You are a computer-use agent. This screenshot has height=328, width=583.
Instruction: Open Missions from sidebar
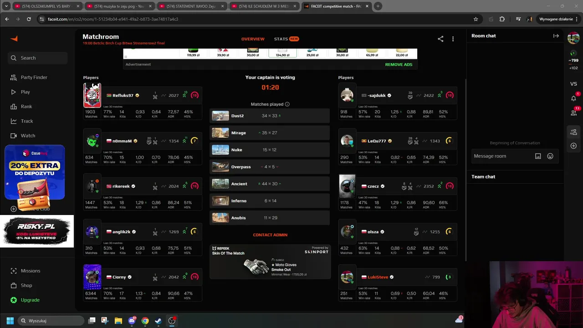(x=26, y=271)
